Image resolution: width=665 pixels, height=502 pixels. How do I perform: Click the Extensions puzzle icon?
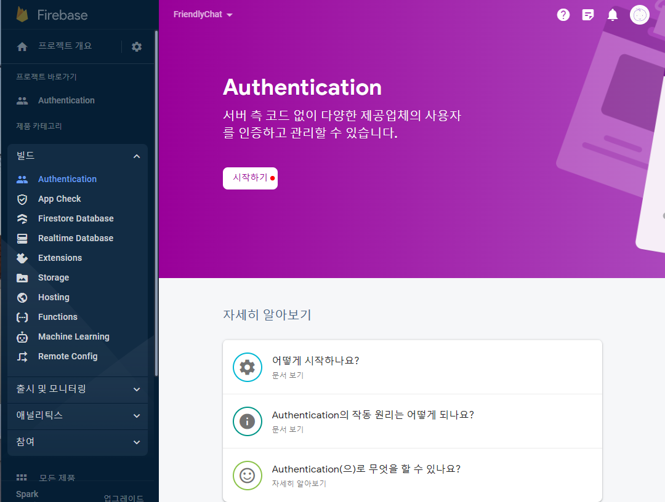click(22, 258)
